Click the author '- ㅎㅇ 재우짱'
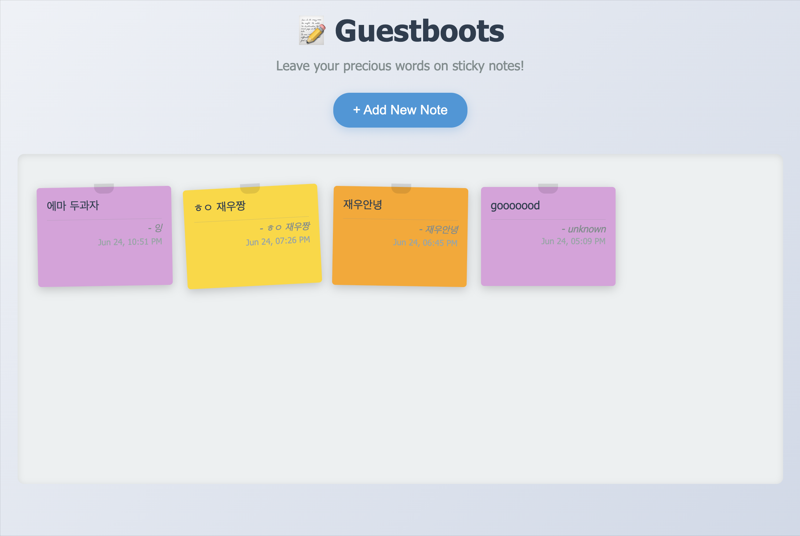Viewport: 800px width, 536px height. [285, 227]
